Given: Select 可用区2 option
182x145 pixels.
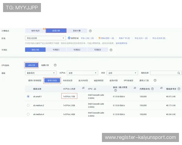Looking at the screenshot, I should click(77, 50).
